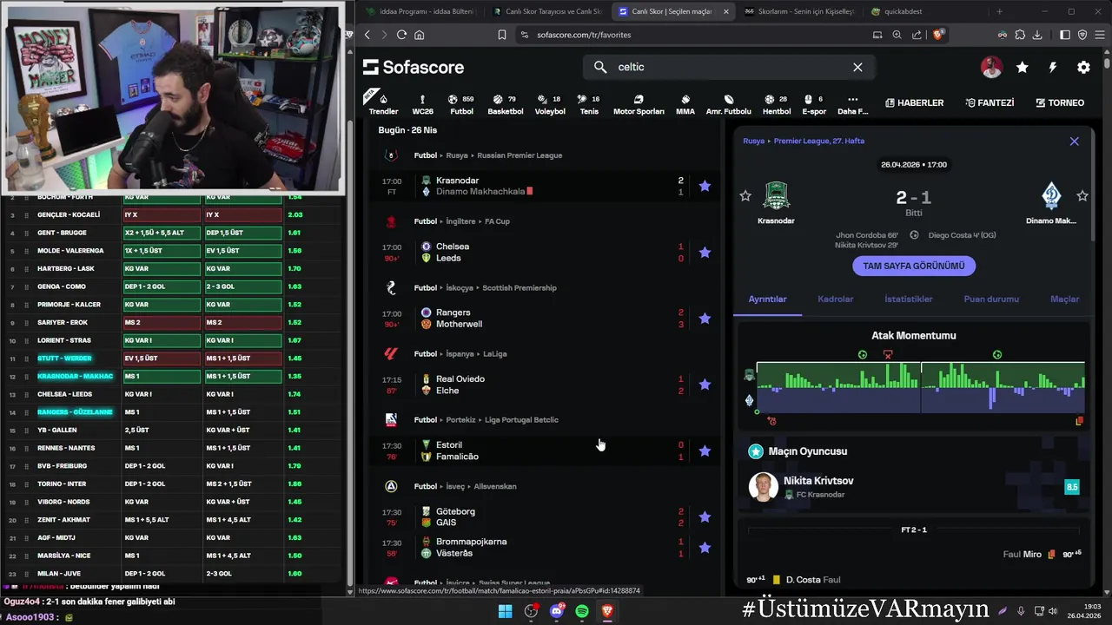The image size is (1112, 625).
Task: Toggle the browser sidebar panel icon
Action: tap(1065, 35)
